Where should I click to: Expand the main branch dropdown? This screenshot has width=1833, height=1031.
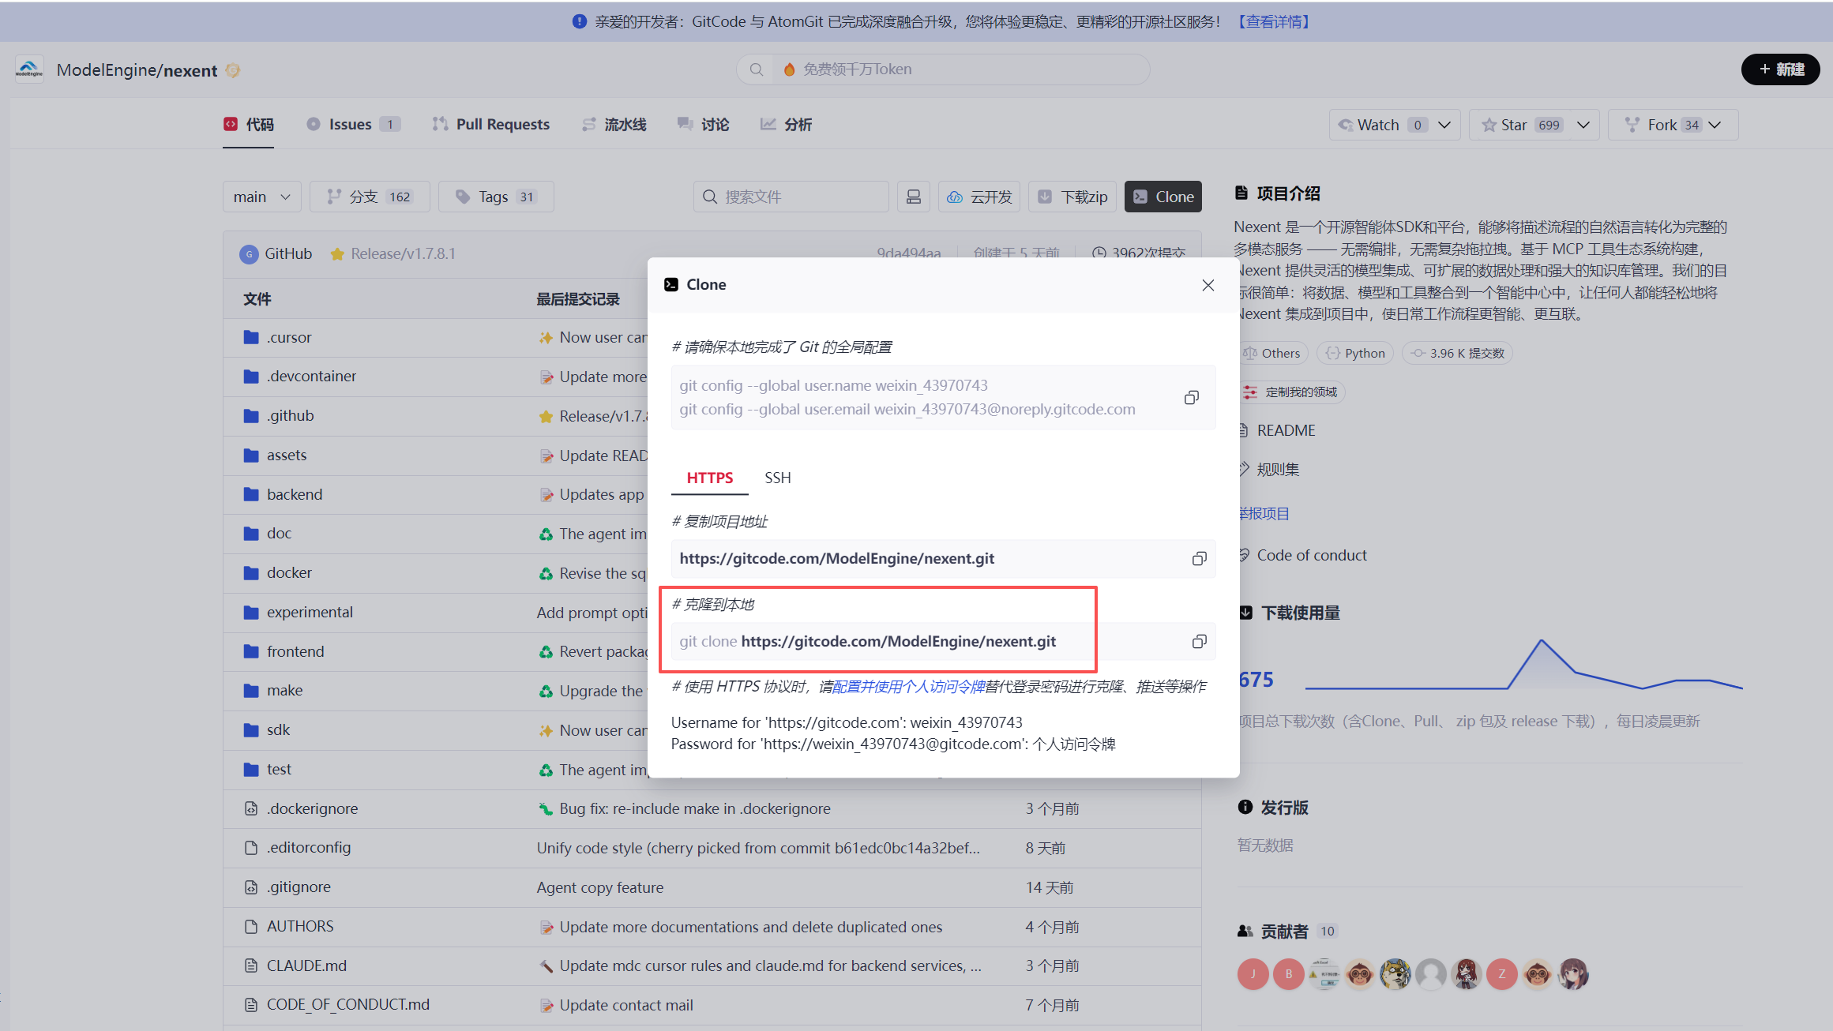(261, 197)
